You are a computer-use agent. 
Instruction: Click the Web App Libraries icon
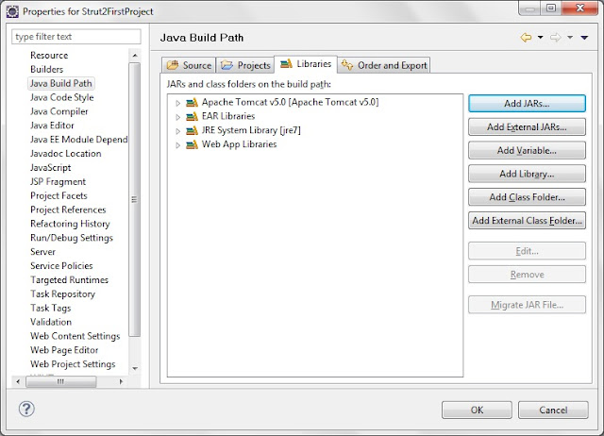click(192, 144)
